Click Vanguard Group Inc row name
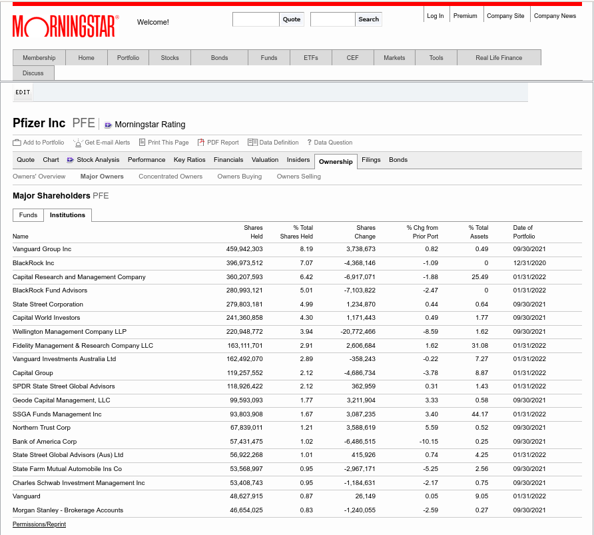Image resolution: width=594 pixels, height=535 pixels. 42,249
